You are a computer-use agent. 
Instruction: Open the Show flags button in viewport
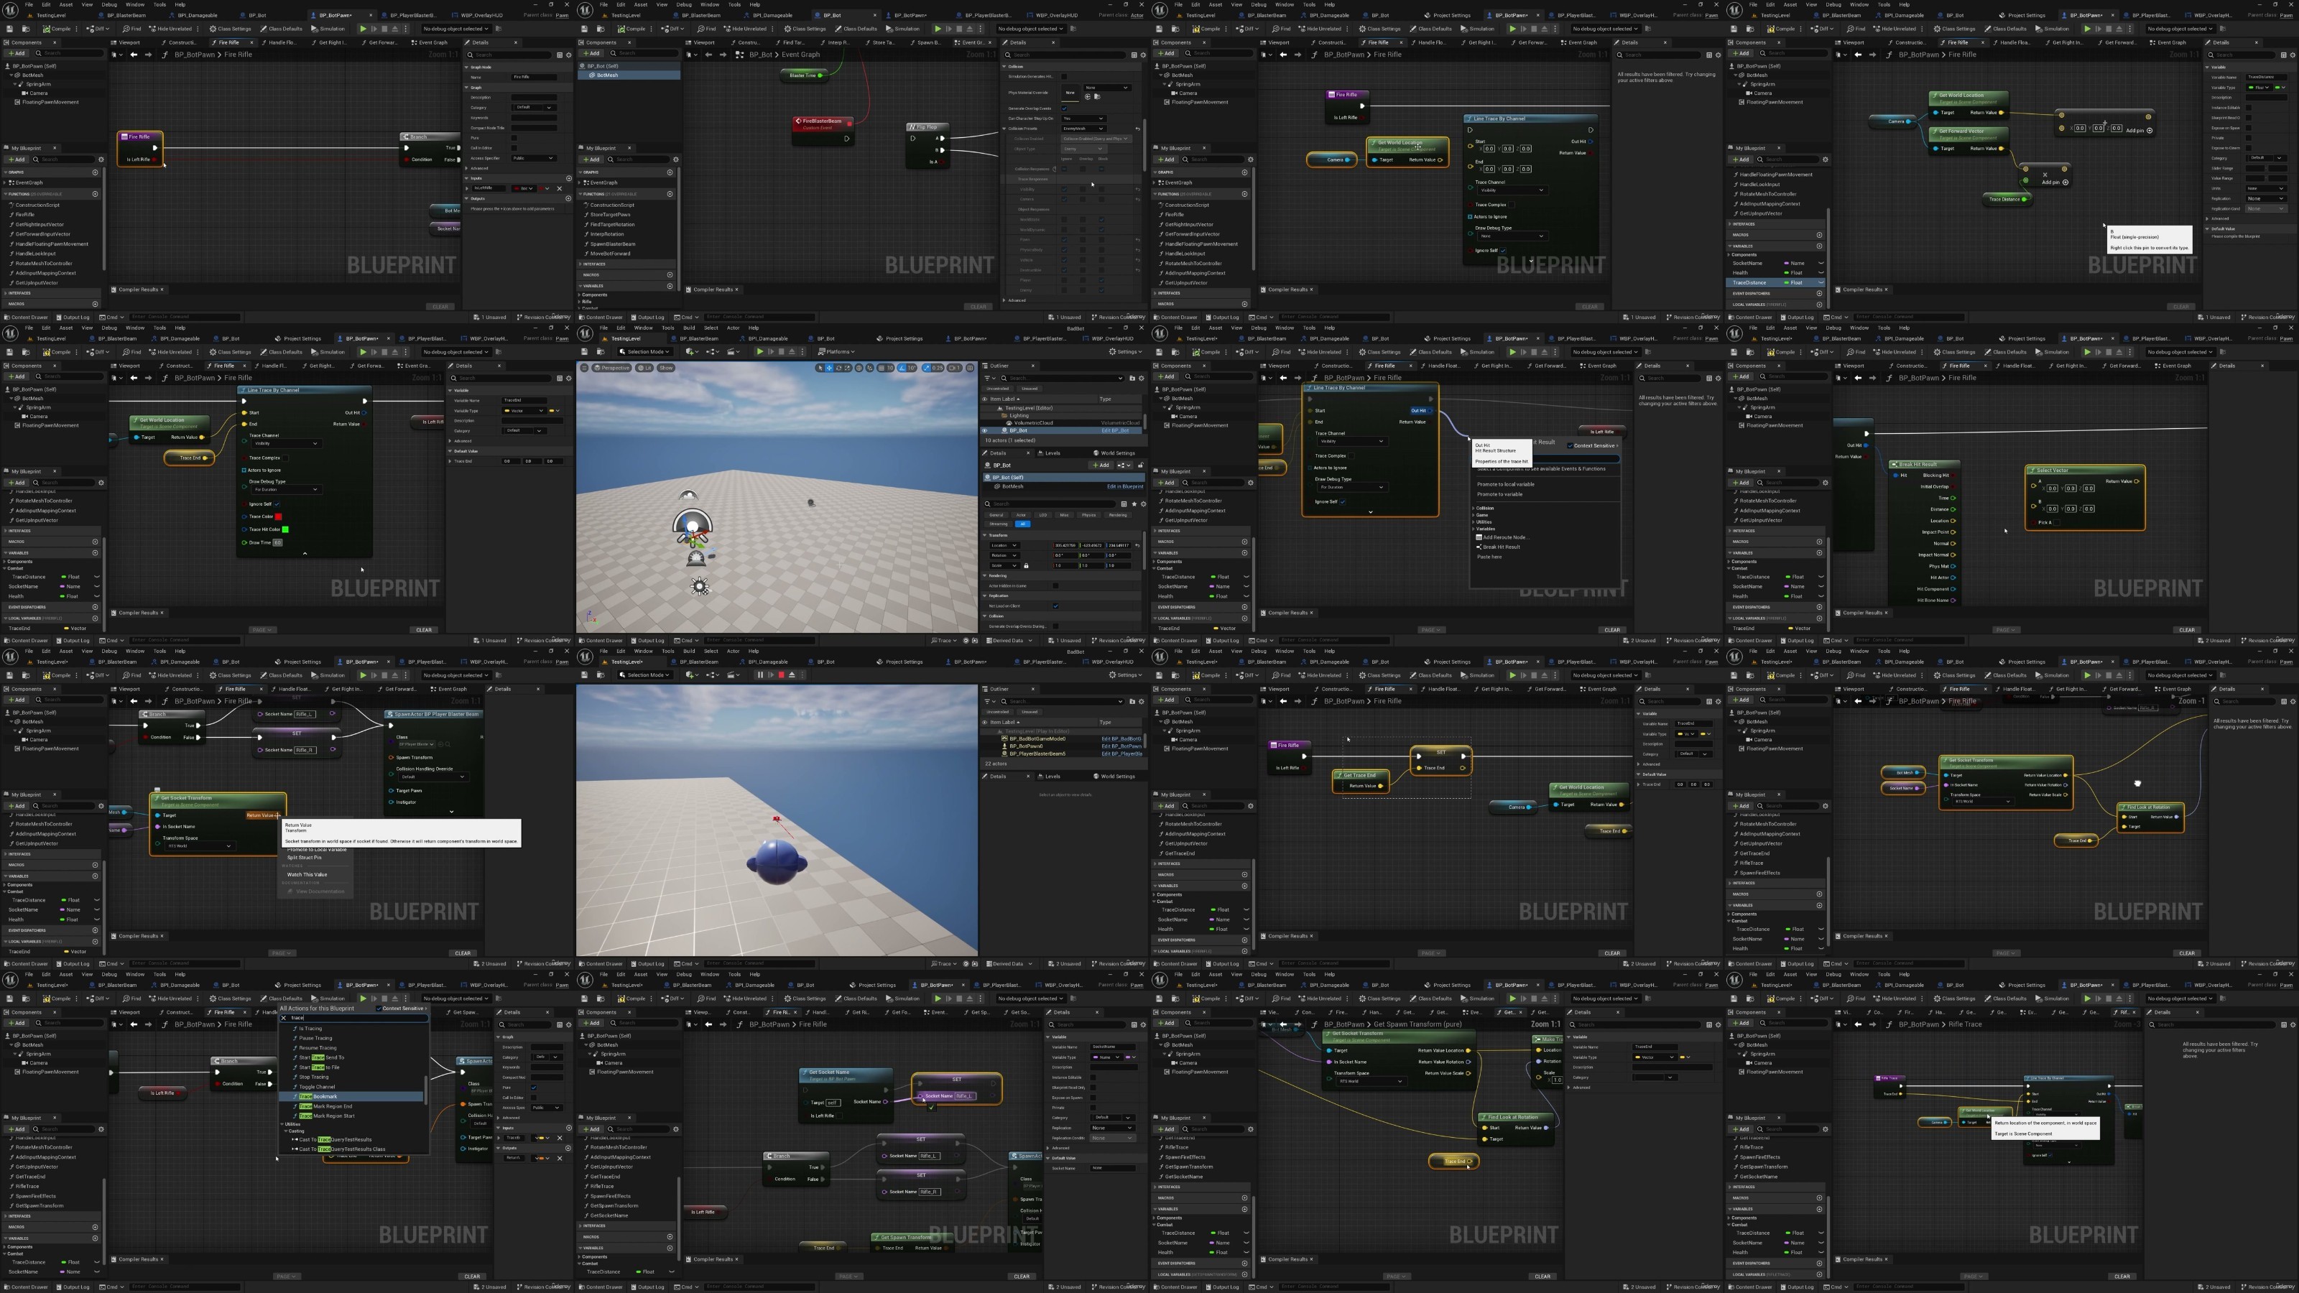click(666, 368)
